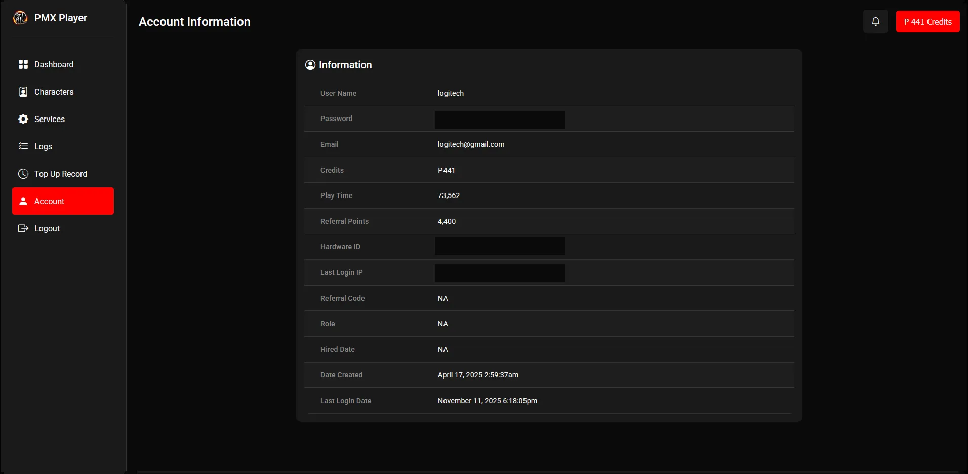Open the Dashboard menu item
Screen dimensions: 968x474
click(54, 64)
